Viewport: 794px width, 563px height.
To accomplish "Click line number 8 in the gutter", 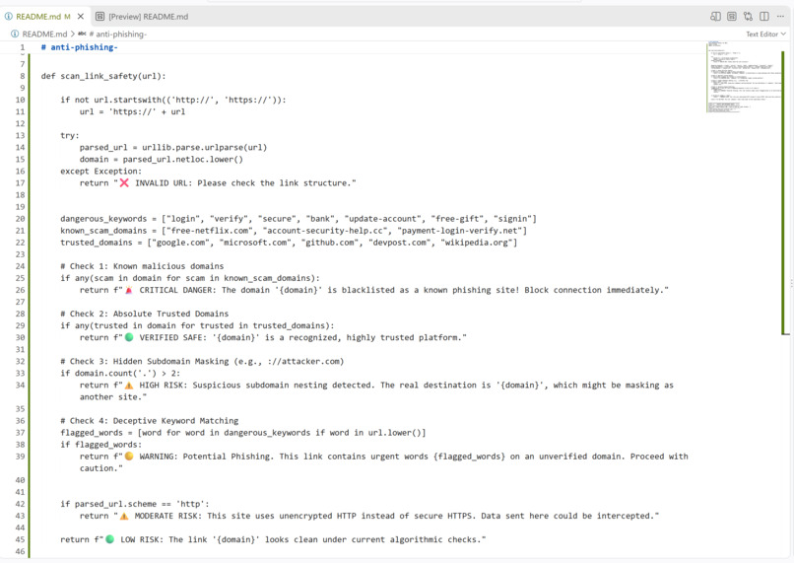I will tap(23, 76).
